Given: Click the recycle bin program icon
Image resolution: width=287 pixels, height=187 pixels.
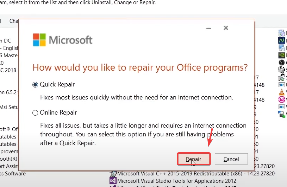Looking at the screenshot, I should click(x=282, y=70).
